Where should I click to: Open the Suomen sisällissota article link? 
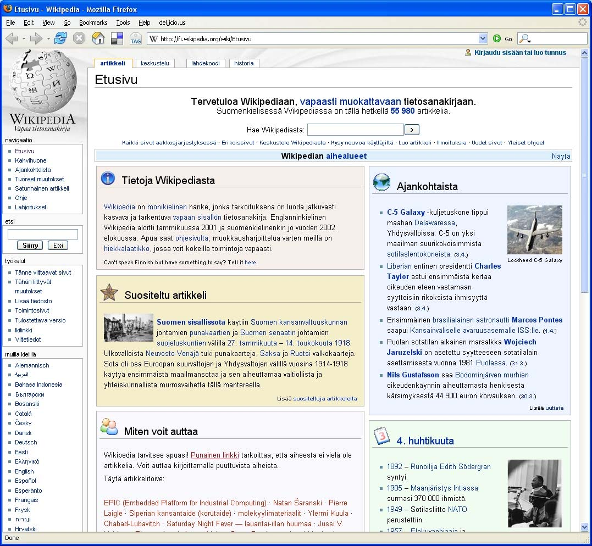tap(191, 322)
